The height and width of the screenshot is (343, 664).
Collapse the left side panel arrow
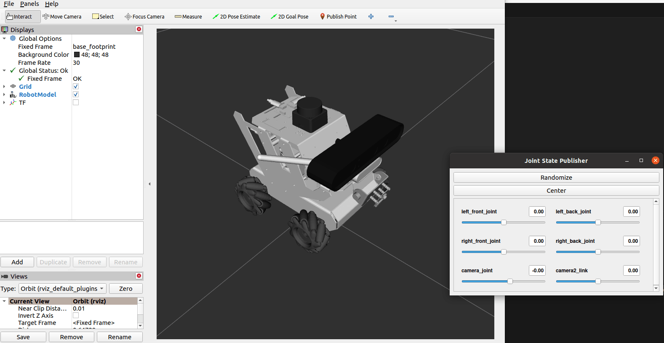pos(149,184)
